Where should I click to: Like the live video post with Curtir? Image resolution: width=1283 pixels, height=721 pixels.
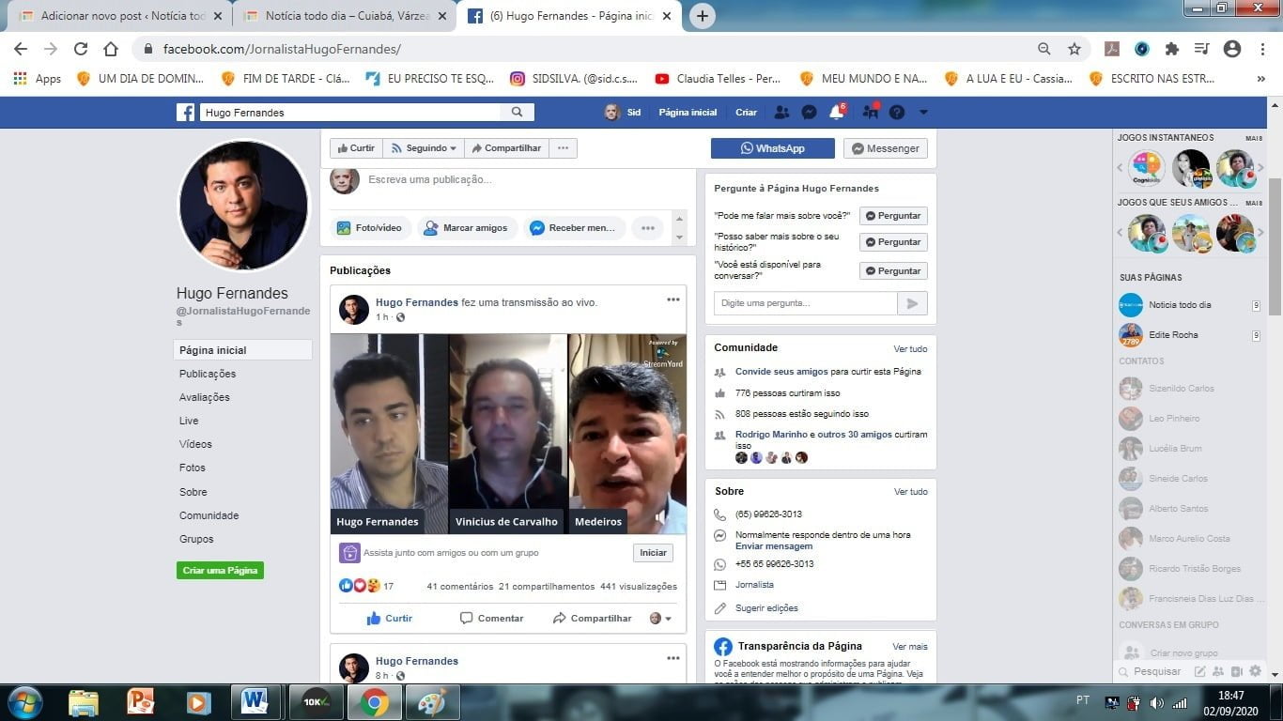[389, 619]
